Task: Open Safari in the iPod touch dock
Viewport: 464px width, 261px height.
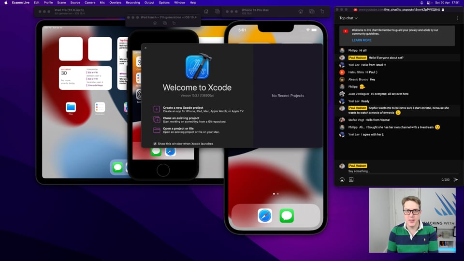Action: pos(171,151)
